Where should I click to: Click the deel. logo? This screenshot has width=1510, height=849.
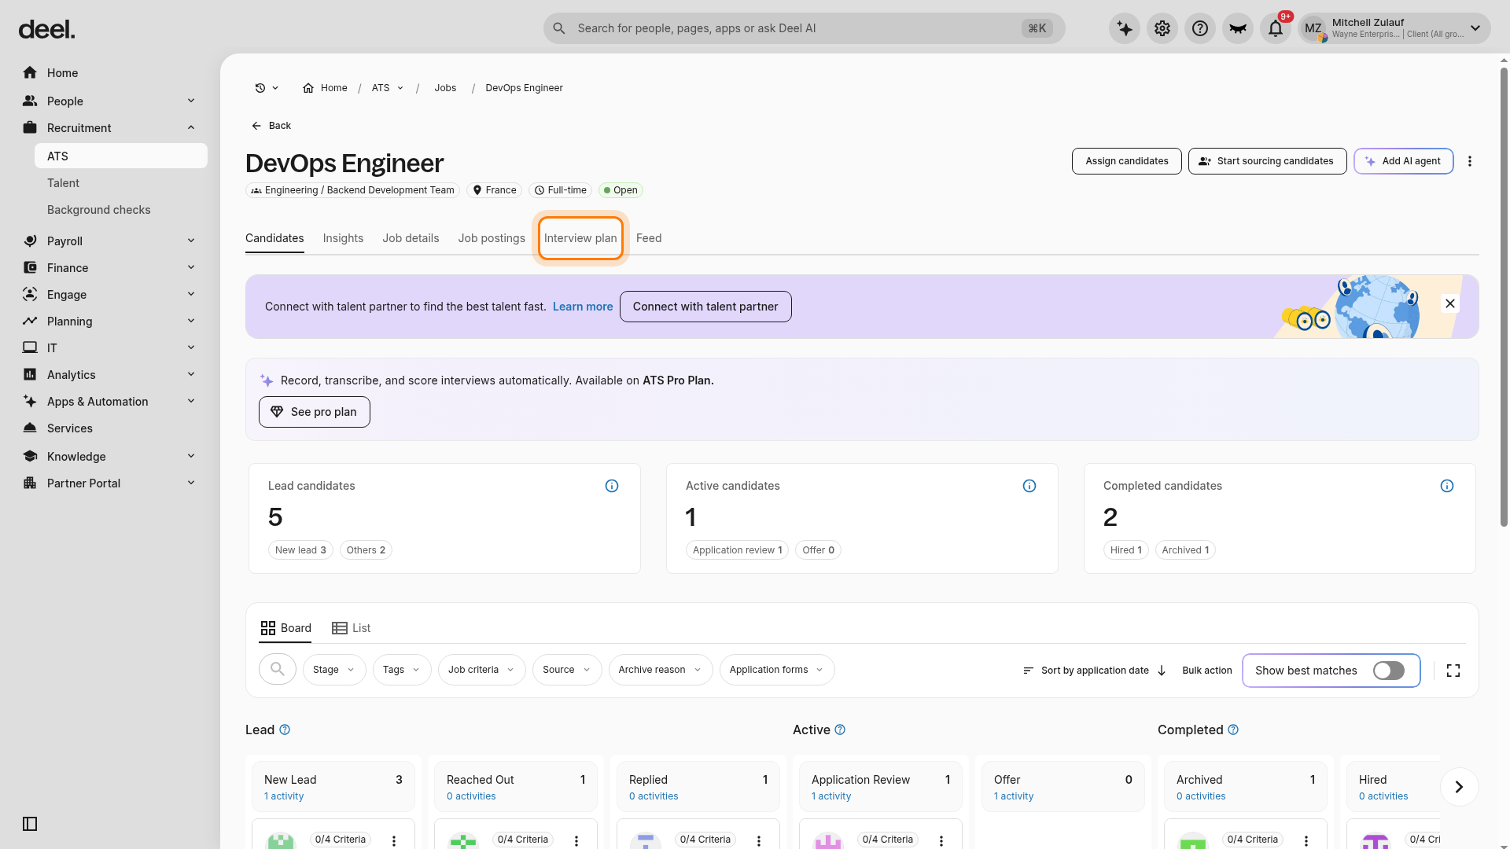pyautogui.click(x=46, y=30)
